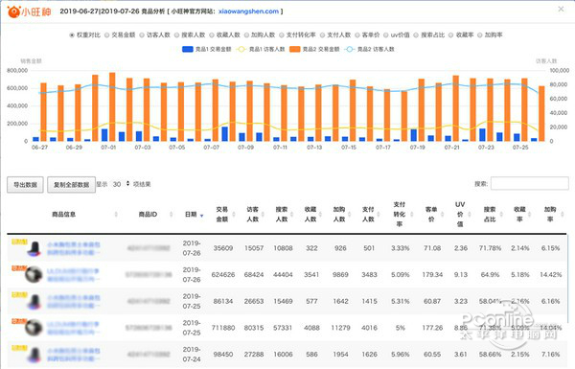Select the 179.34 customer price cell

[432, 275]
